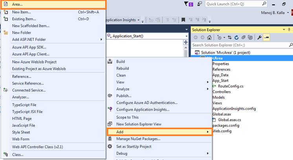Open the Application_Start() member dropdown

point(187,36)
